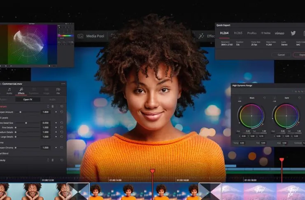Click center of the Black HDR color wheel
Screen dimensions: 305x200
point(251,116)
